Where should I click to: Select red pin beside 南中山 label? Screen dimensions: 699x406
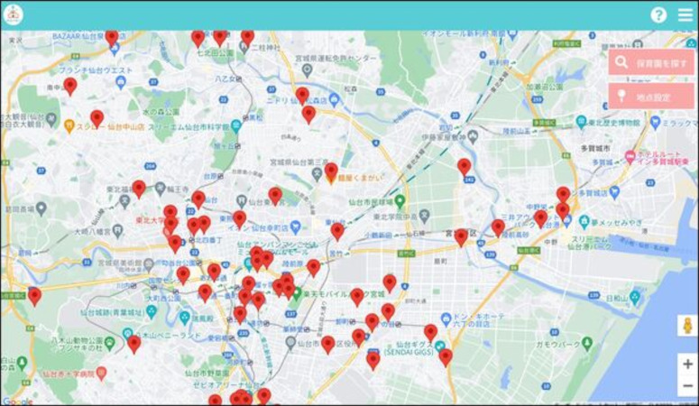tap(70, 86)
